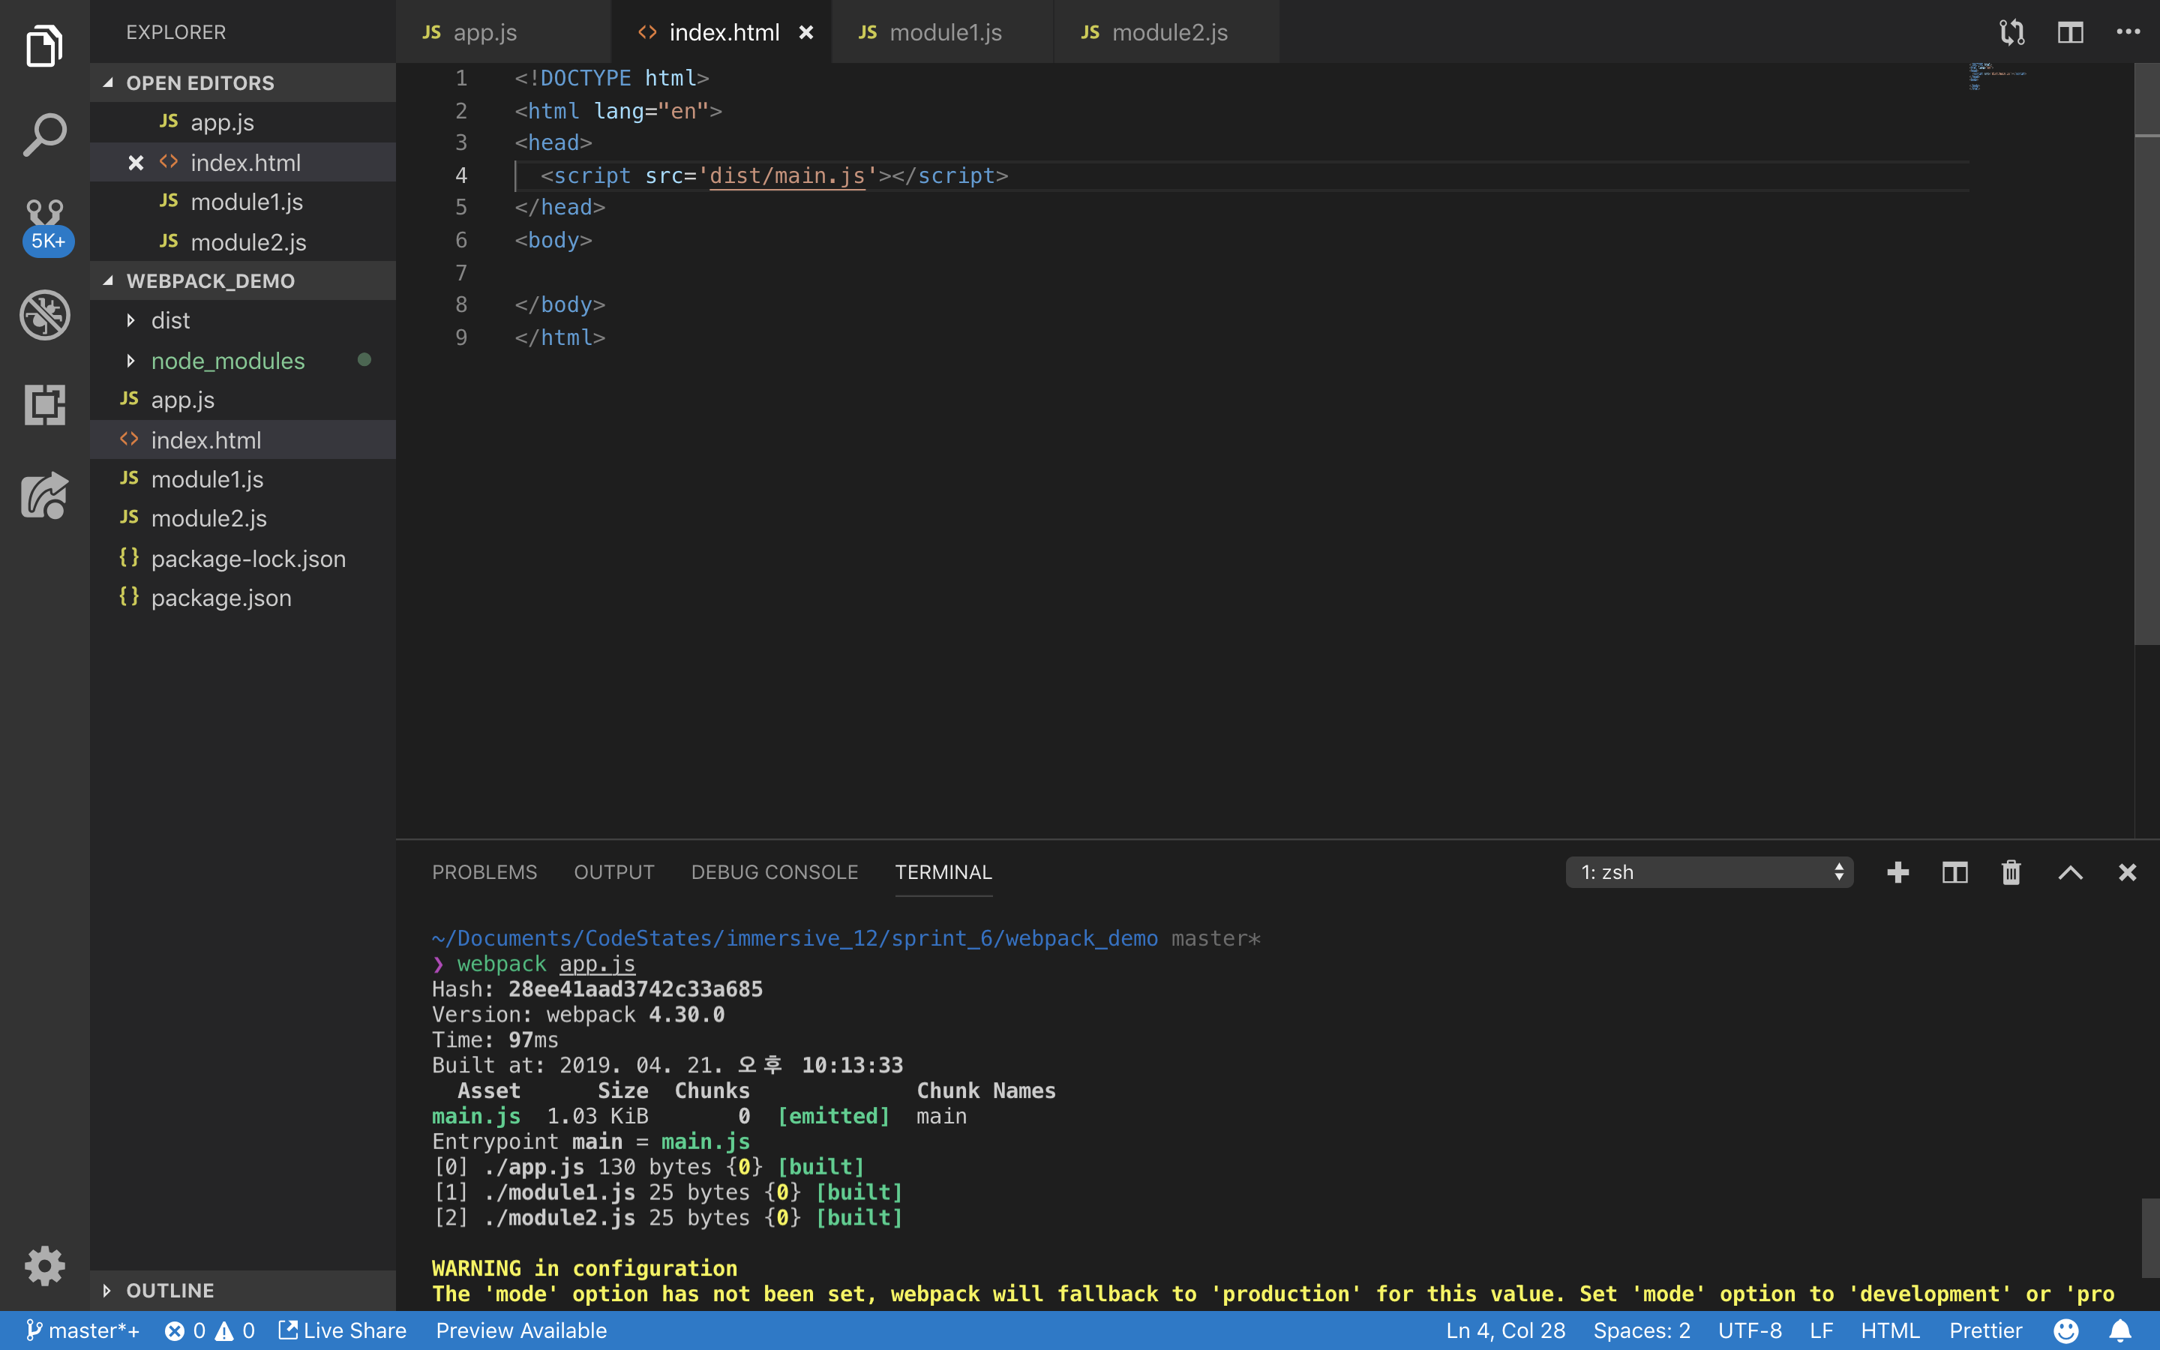Click Live Share in the status bar
Viewport: 2160px width, 1350px height.
pos(343,1330)
